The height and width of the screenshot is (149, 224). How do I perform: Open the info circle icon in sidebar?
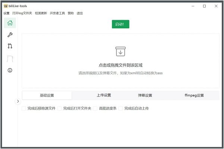point(10,70)
